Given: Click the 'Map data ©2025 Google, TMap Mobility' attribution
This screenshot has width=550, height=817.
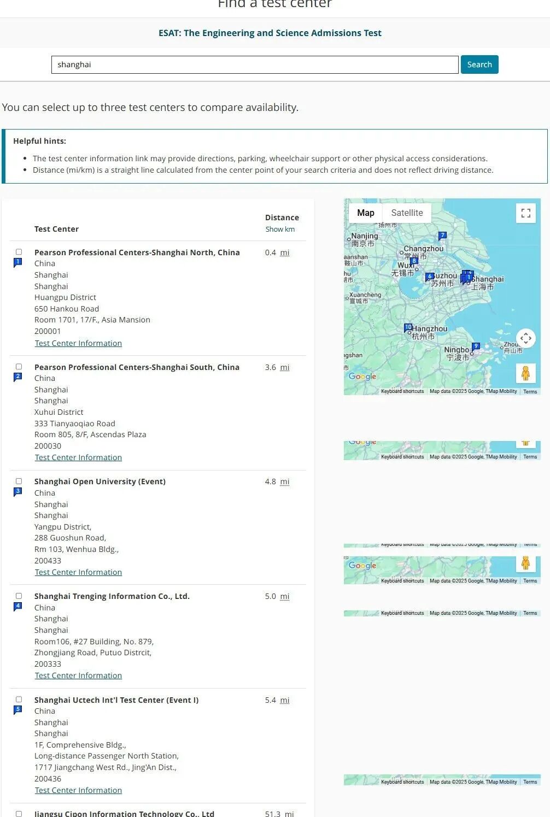Looking at the screenshot, I should [473, 391].
